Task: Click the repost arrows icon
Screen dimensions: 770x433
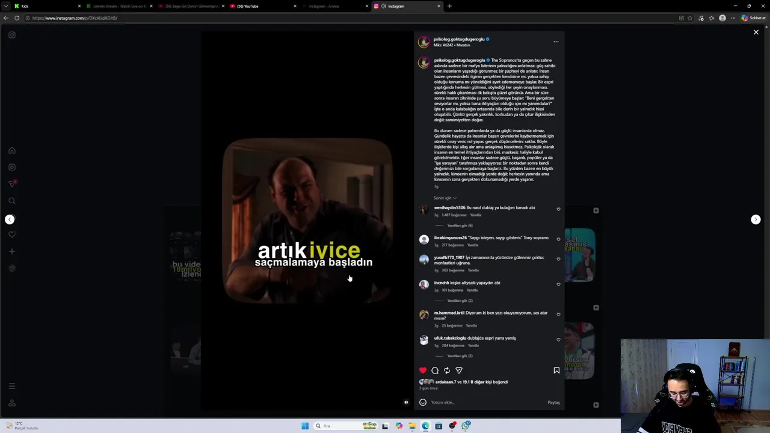Action: (x=447, y=370)
